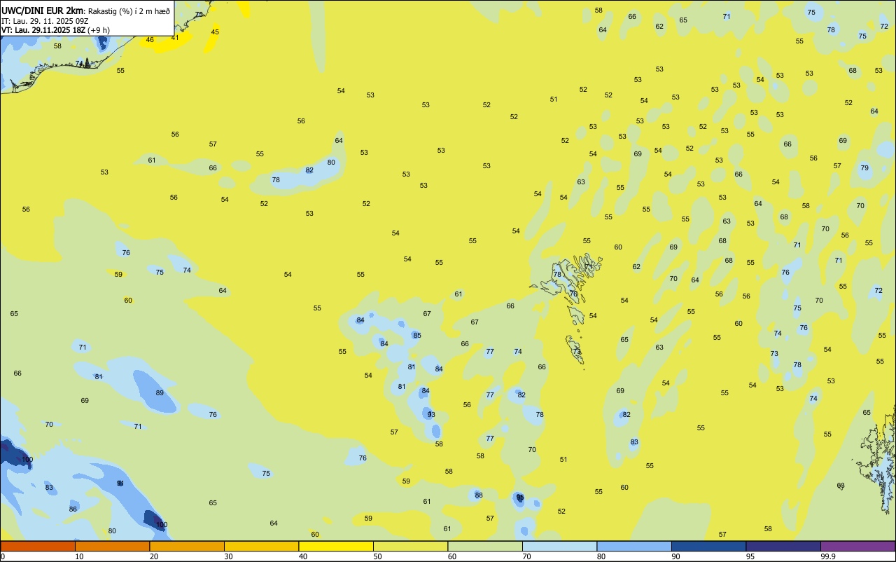
Task: Select the 90–95% dark blue legend swatch
Action: pyautogui.click(x=708, y=546)
